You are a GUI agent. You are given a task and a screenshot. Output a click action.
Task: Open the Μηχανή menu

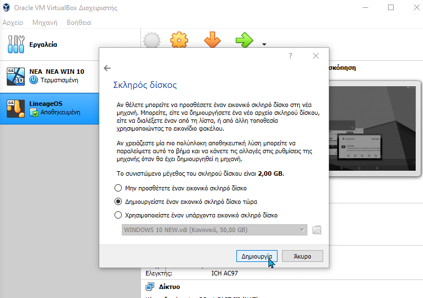click(x=45, y=23)
